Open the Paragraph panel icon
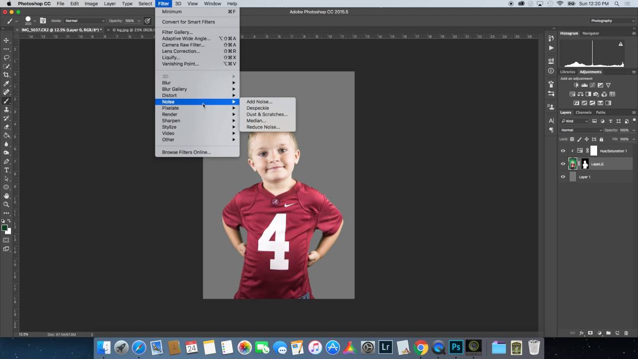This screenshot has width=638, height=359. [551, 130]
